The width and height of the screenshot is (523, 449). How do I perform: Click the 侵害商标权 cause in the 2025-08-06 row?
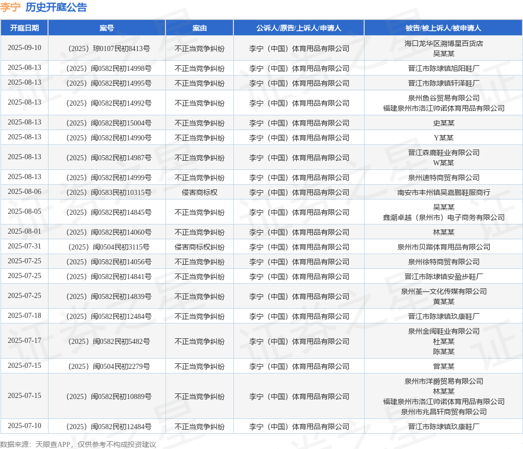200,192
